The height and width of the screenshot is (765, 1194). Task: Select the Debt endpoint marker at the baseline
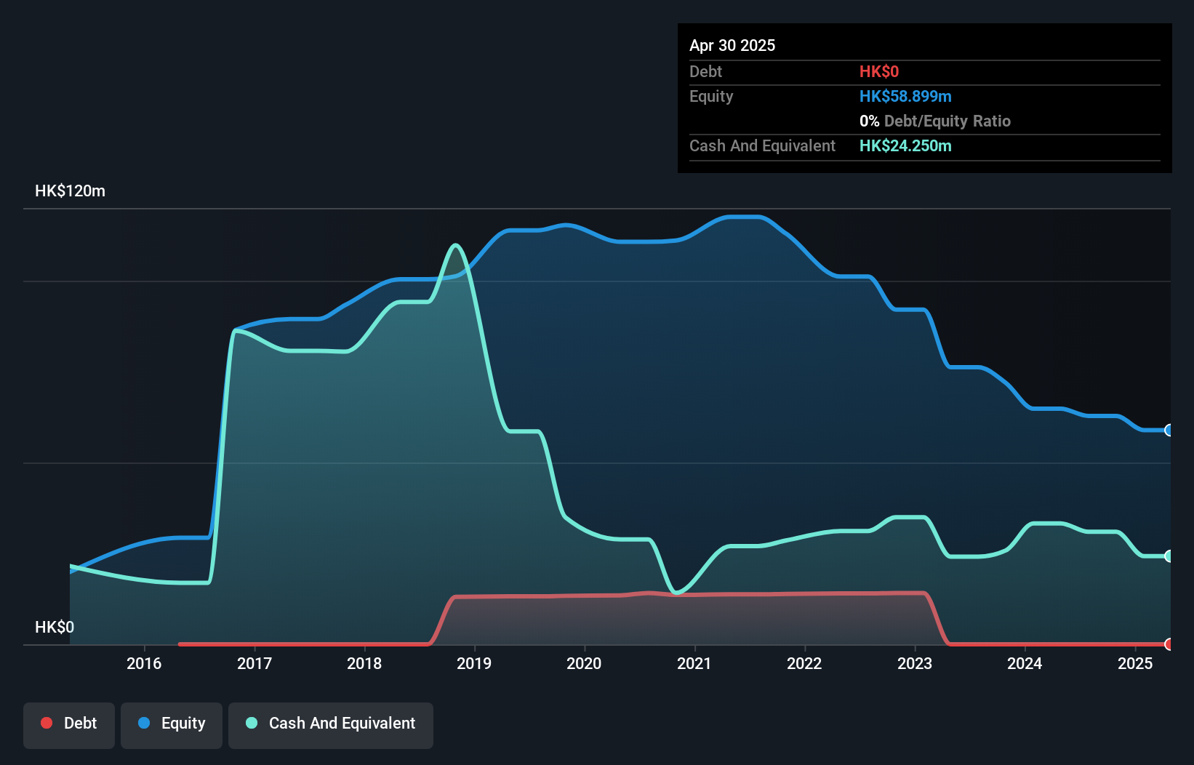(1168, 644)
